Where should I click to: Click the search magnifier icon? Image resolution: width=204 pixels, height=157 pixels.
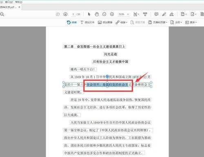pyautogui.click(x=2, y=14)
